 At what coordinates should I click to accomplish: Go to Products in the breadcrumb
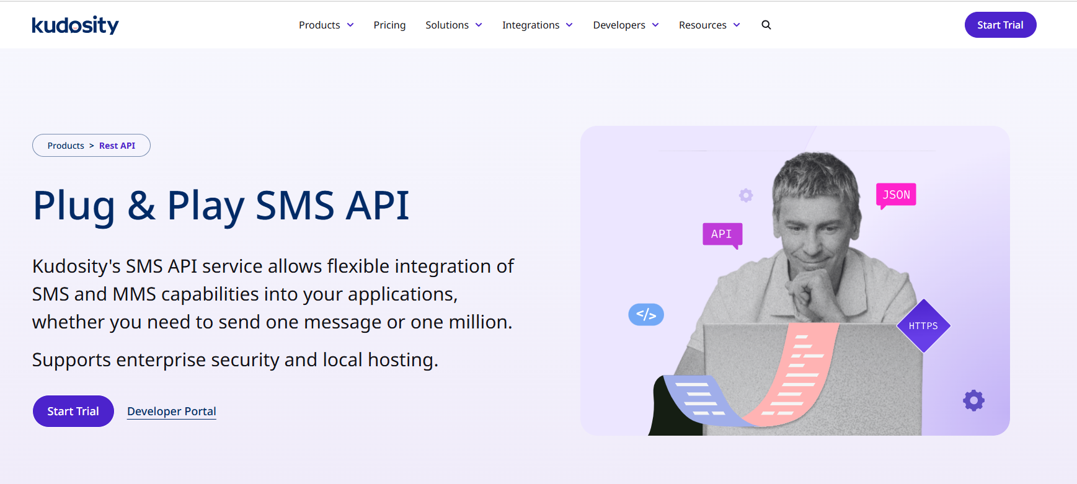coord(66,146)
